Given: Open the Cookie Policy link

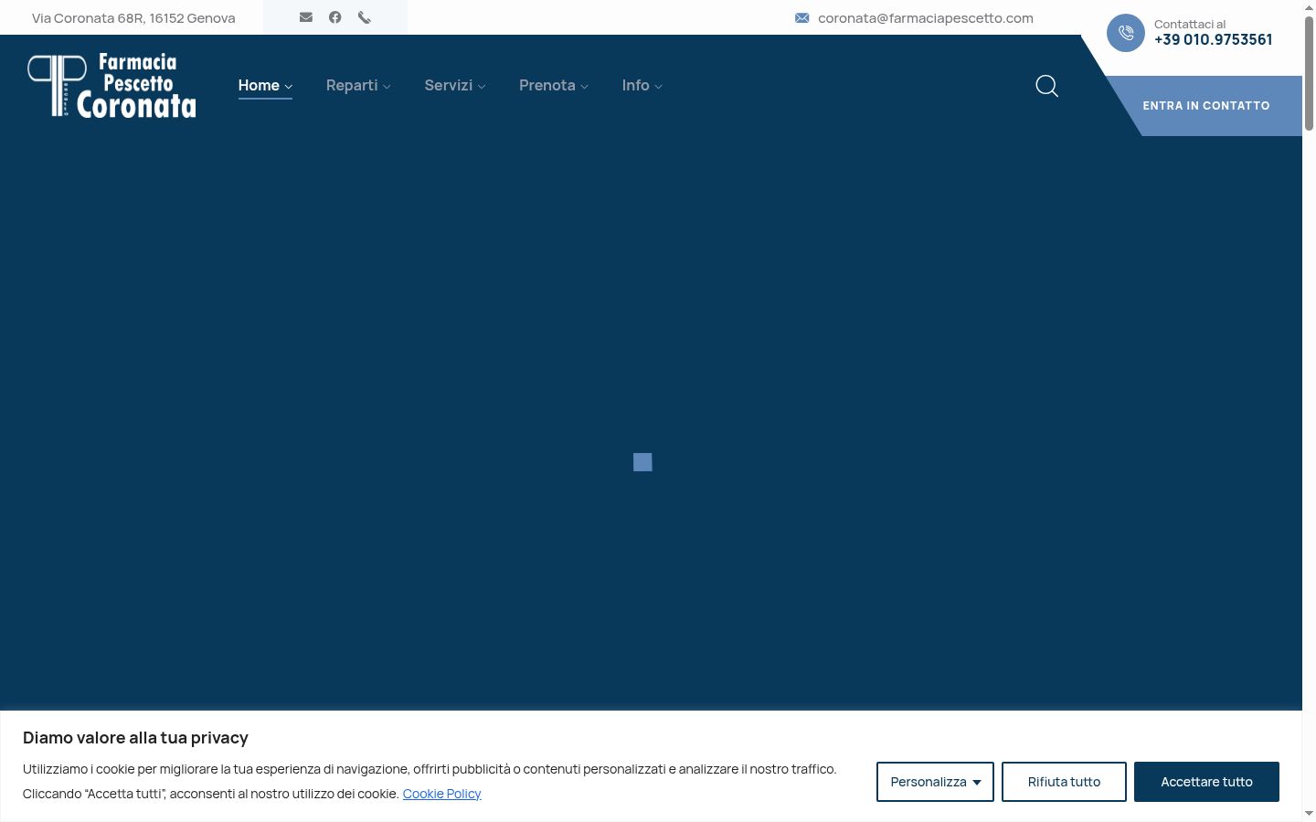Looking at the screenshot, I should point(441,794).
